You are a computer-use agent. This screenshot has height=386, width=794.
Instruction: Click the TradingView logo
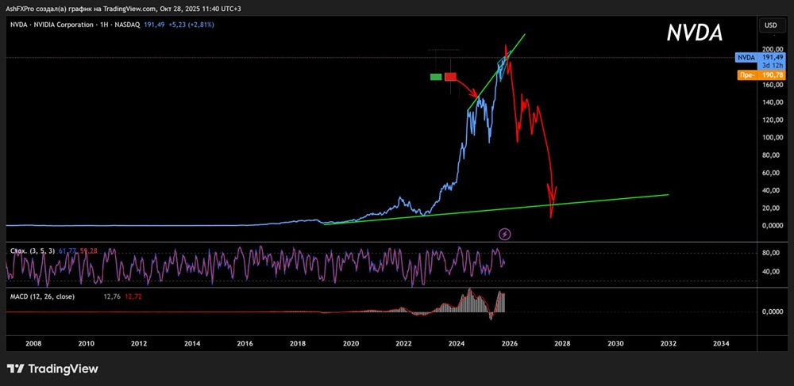pos(52,369)
